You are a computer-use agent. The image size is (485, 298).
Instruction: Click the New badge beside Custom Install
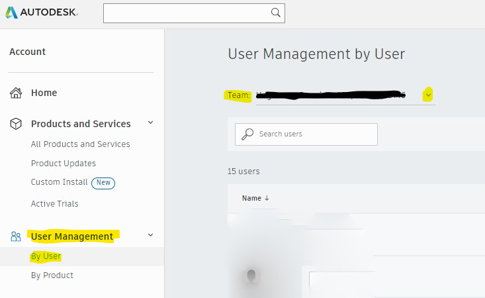[x=103, y=183]
